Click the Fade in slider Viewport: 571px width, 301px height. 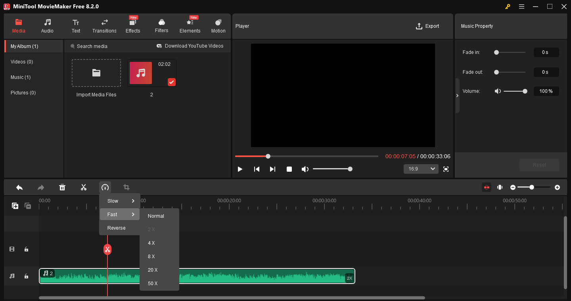pos(510,52)
